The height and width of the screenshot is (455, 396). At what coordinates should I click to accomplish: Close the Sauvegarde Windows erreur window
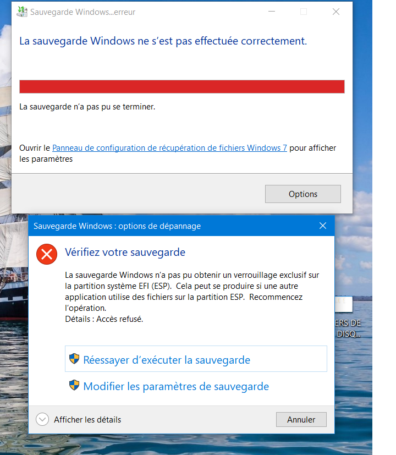coord(336,12)
